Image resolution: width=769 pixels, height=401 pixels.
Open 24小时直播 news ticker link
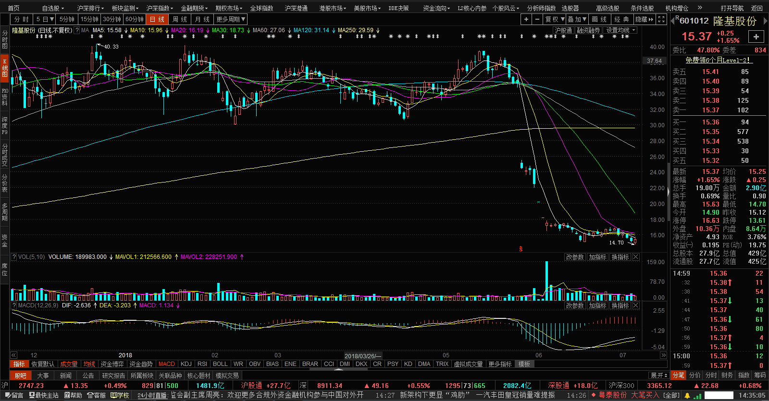coord(152,395)
